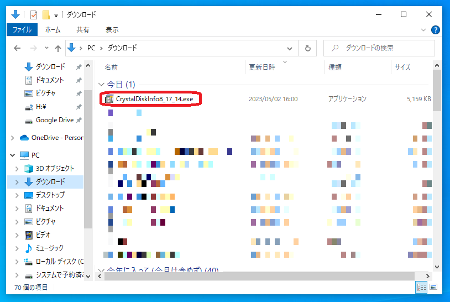Sort by 更新日時 column header
Screen dimensions: 450x302
click(x=262, y=67)
